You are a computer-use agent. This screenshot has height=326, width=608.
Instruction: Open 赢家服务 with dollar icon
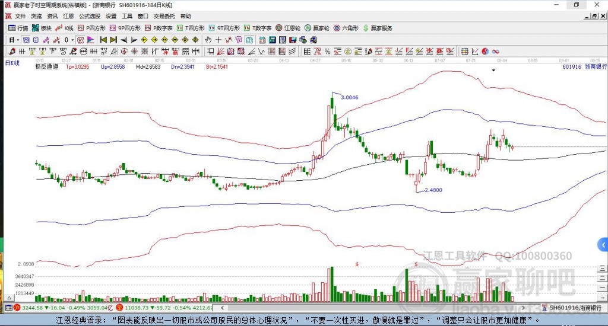click(377, 28)
